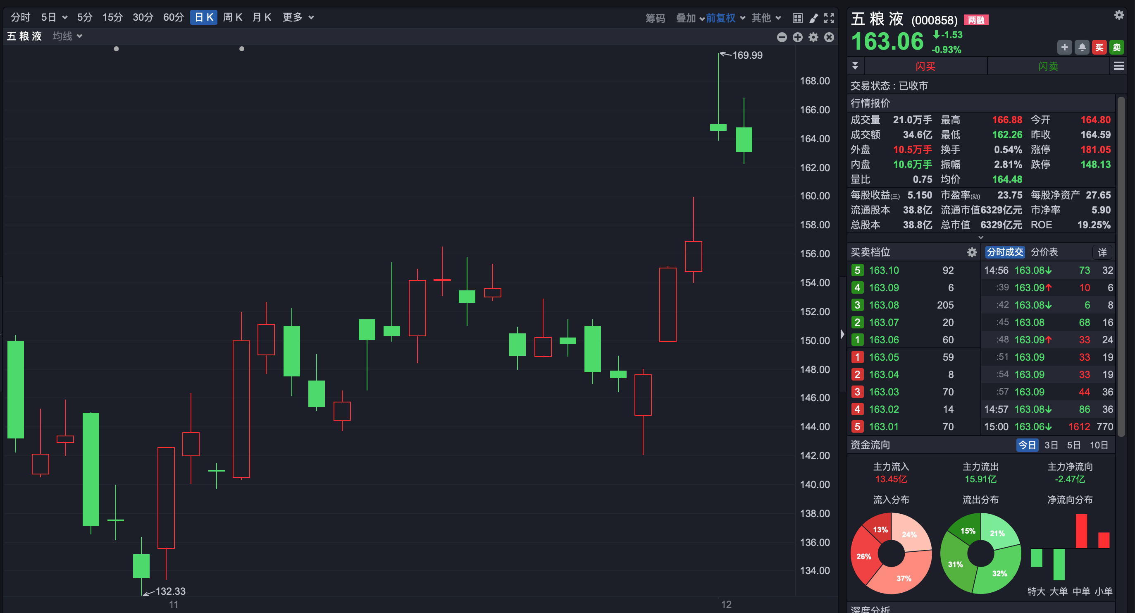Open the 均线 indicator dropdown
1135x613 pixels.
click(67, 36)
